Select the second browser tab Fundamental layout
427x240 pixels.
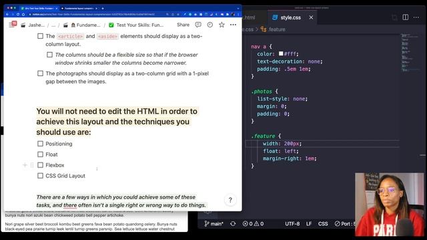click(79, 9)
